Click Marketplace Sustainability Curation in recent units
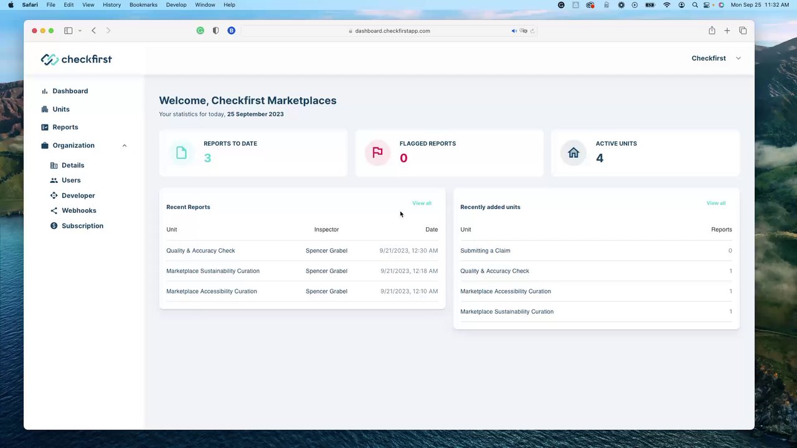The image size is (797, 448). [507, 312]
